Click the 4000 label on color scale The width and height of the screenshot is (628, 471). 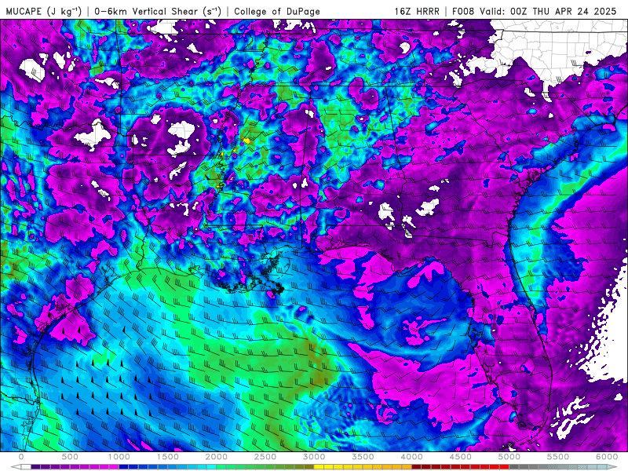411,457
